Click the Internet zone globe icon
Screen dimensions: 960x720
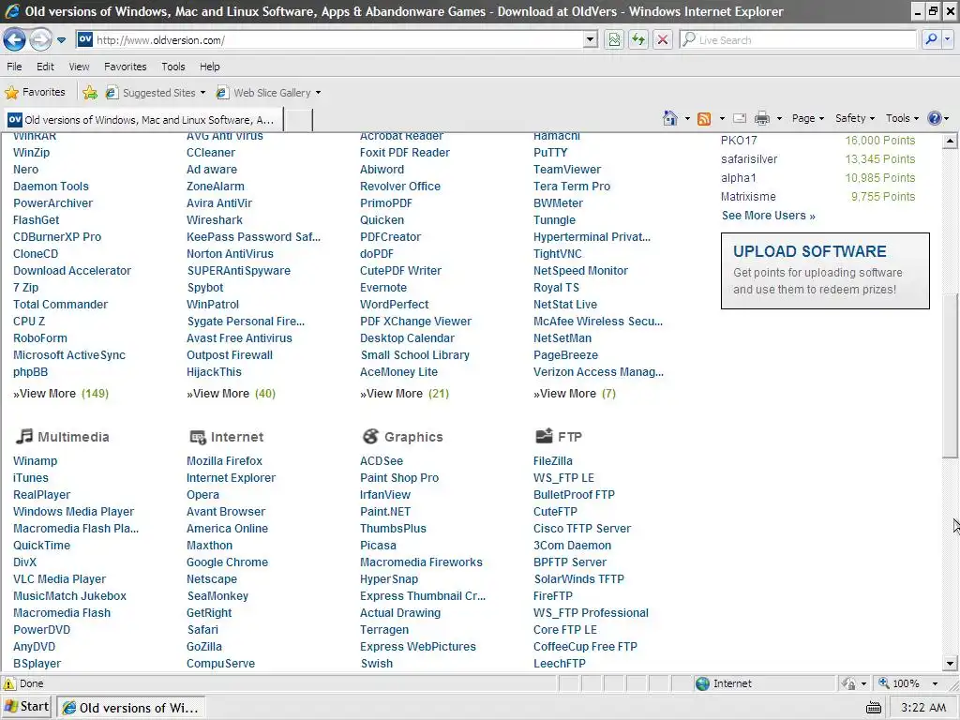coord(703,683)
